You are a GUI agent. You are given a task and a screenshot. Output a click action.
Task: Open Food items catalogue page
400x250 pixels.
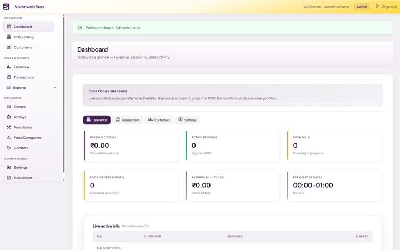point(28,127)
